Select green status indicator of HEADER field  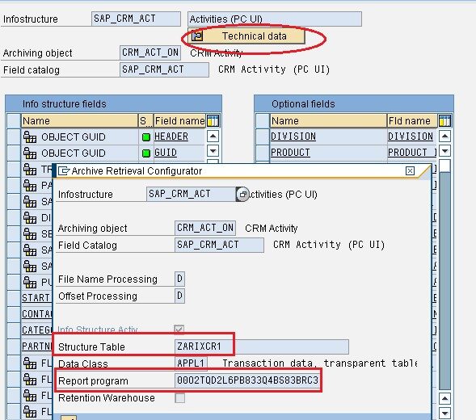pyautogui.click(x=146, y=137)
